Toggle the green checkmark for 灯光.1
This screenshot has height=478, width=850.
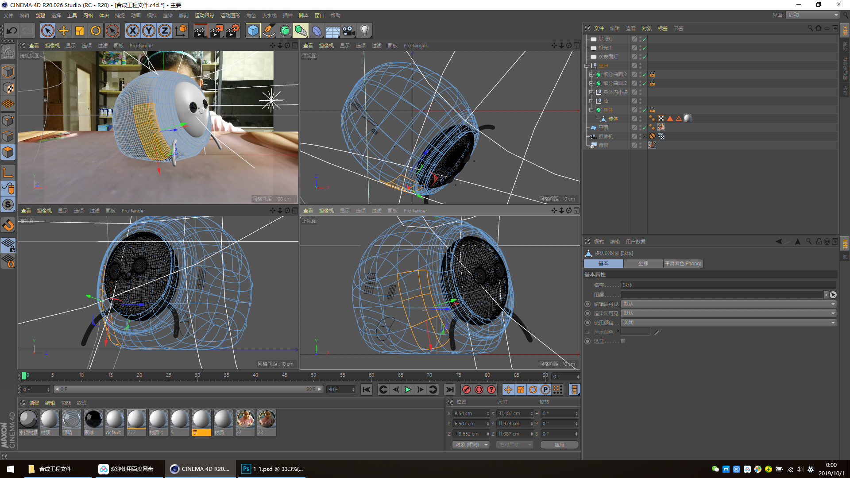pyautogui.click(x=645, y=48)
